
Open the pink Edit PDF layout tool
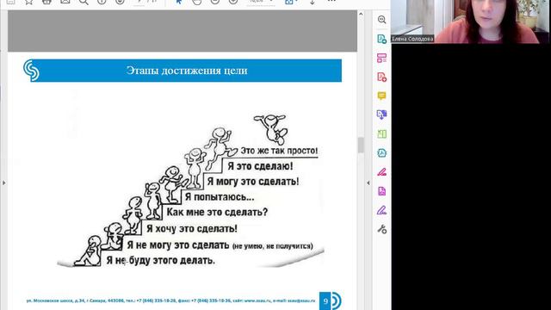pyautogui.click(x=382, y=58)
